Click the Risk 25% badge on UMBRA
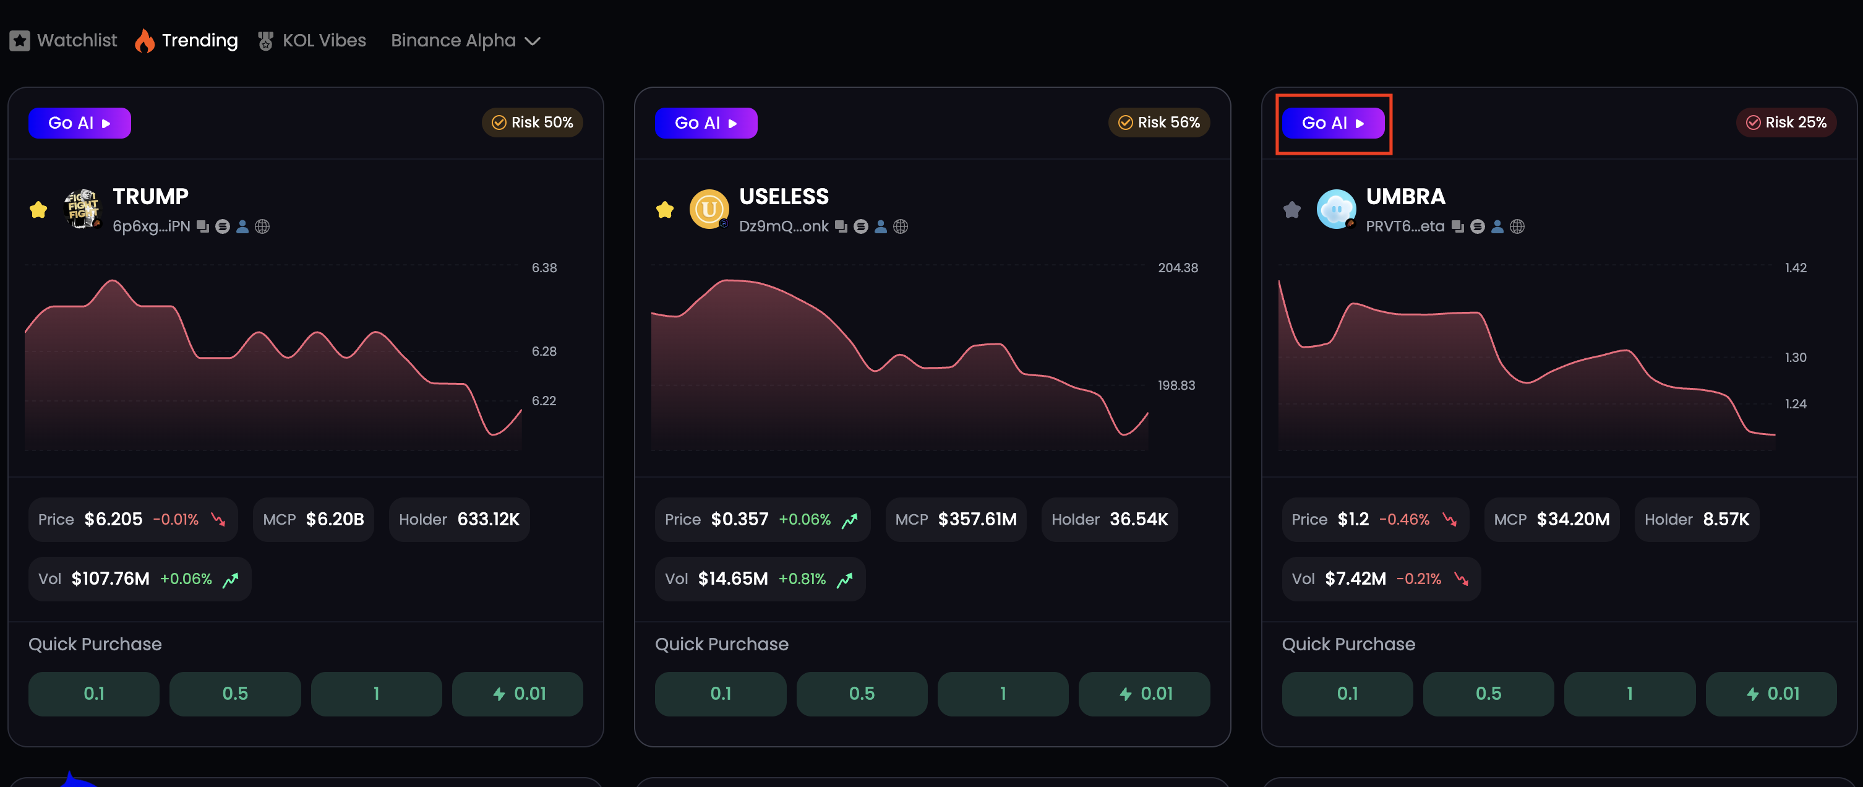Image resolution: width=1863 pixels, height=787 pixels. [1786, 123]
